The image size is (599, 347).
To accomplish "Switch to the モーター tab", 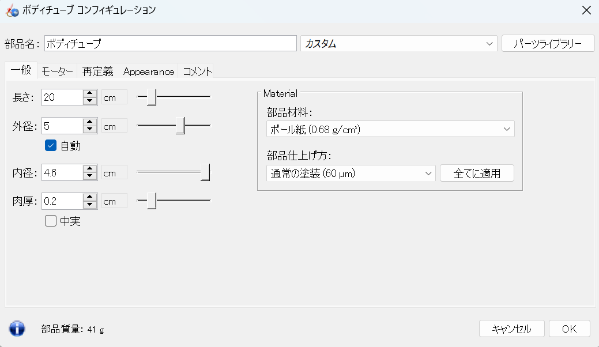I will (x=57, y=71).
